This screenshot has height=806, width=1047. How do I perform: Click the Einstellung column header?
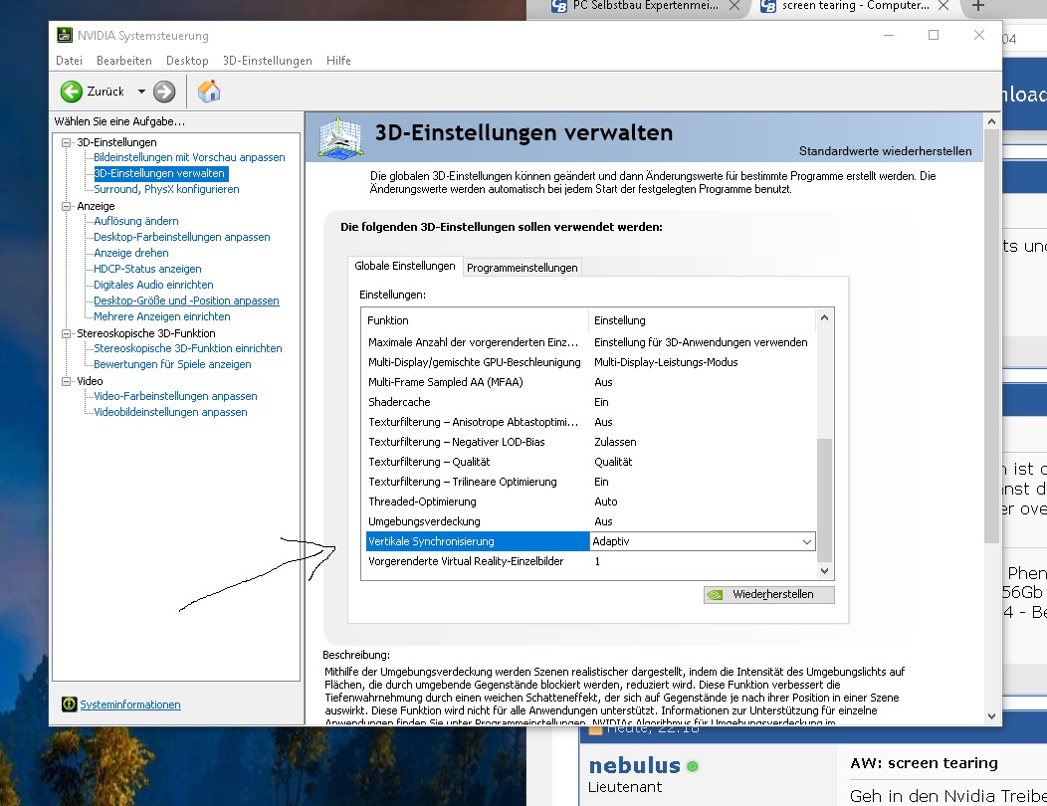click(x=703, y=320)
